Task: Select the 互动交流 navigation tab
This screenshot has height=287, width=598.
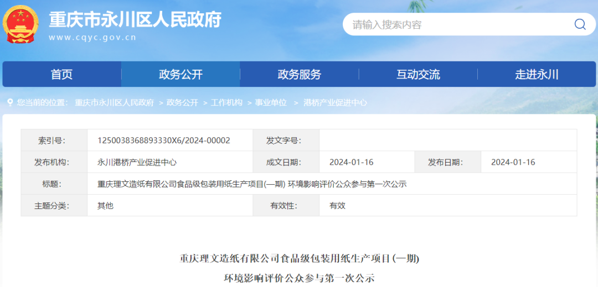Action: [418, 75]
